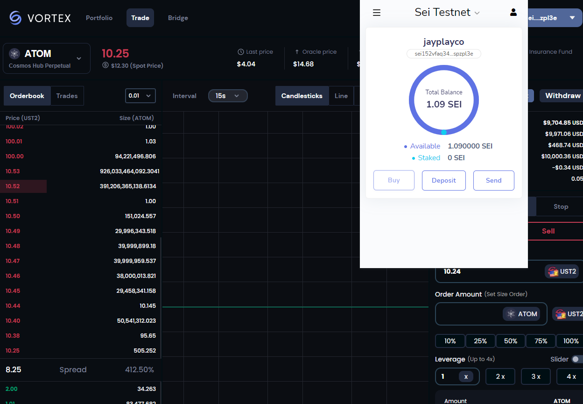Image resolution: width=583 pixels, height=404 pixels.
Task: Click the 10.52 ask price row
Action: point(81,186)
